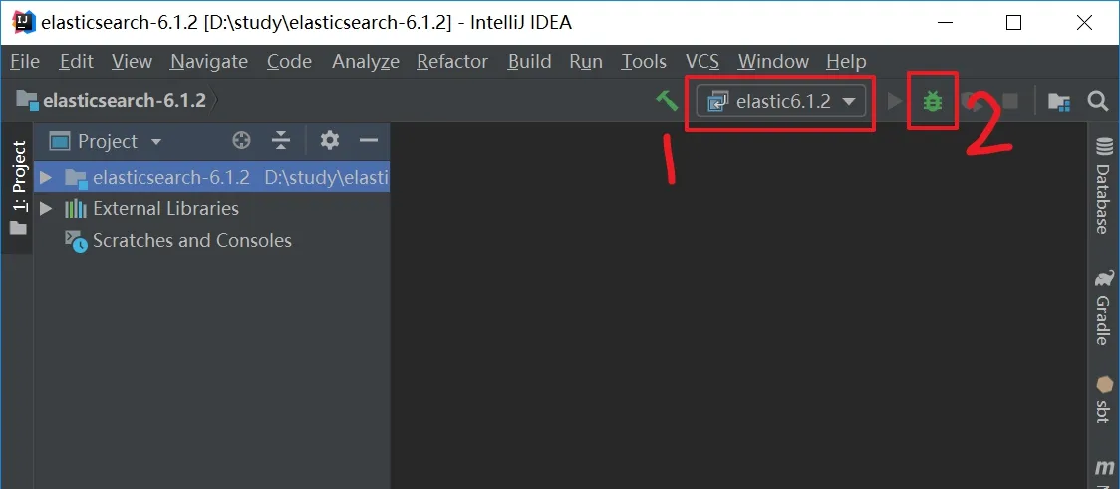
Task: Click the Search Everywhere magnifier icon
Action: tap(1098, 101)
